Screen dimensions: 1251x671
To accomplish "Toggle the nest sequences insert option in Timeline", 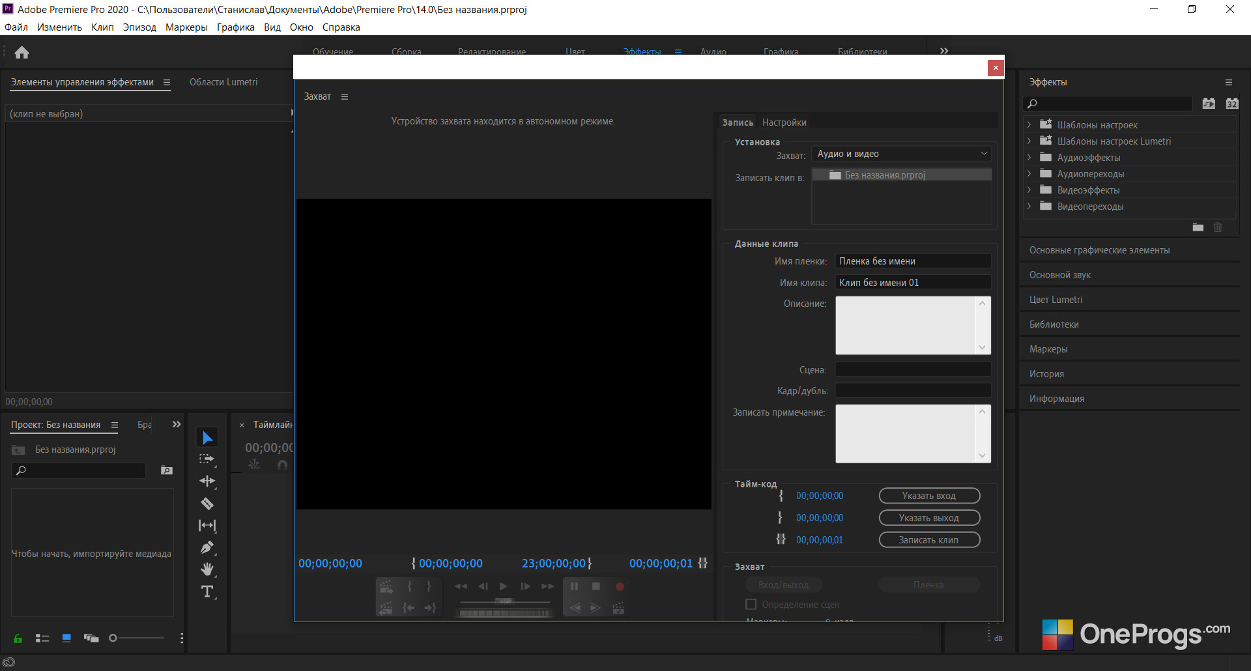I will [254, 465].
